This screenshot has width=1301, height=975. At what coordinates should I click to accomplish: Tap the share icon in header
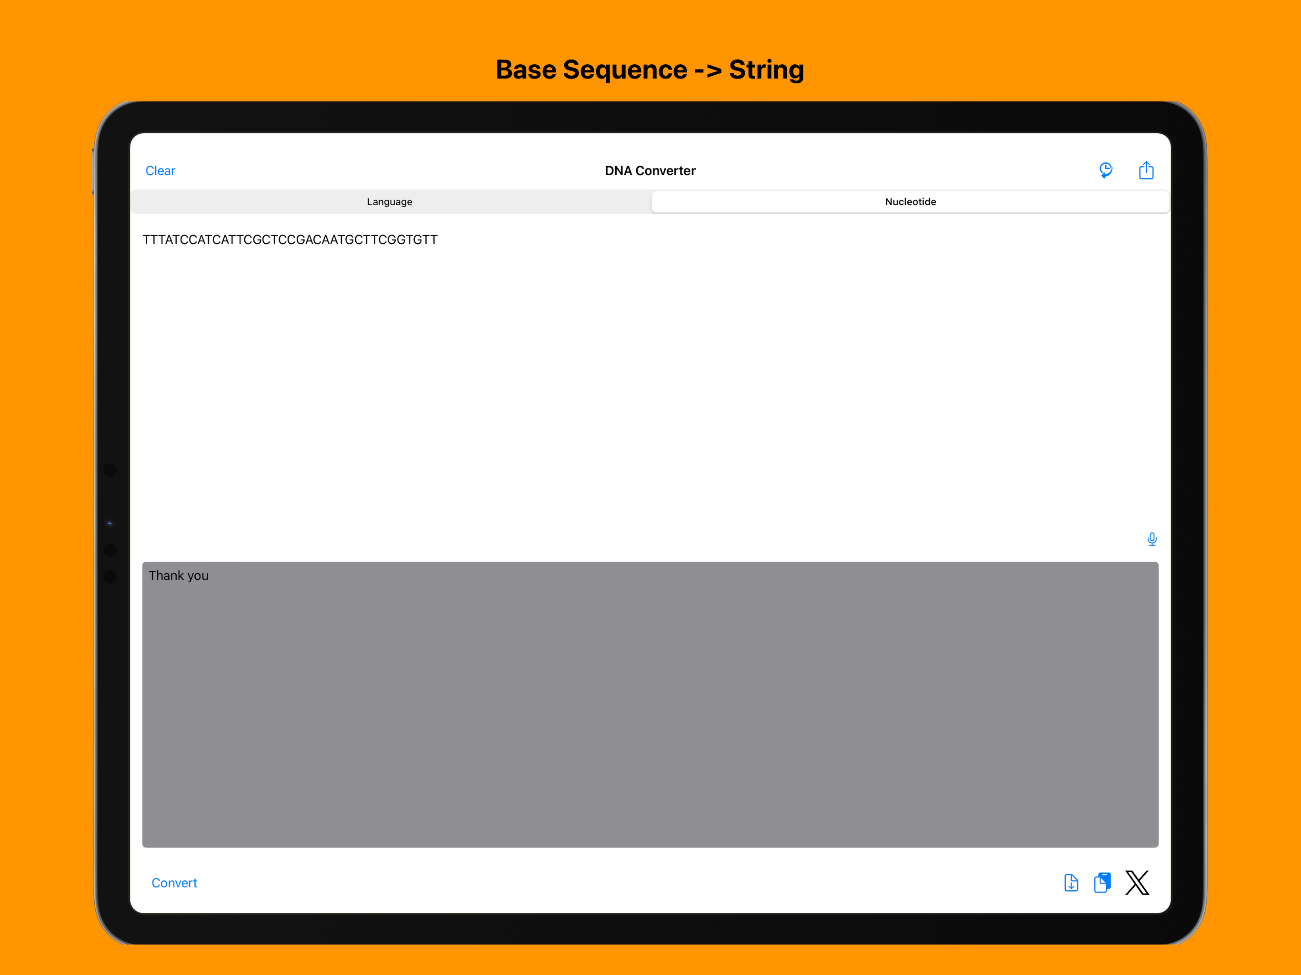[1146, 170]
